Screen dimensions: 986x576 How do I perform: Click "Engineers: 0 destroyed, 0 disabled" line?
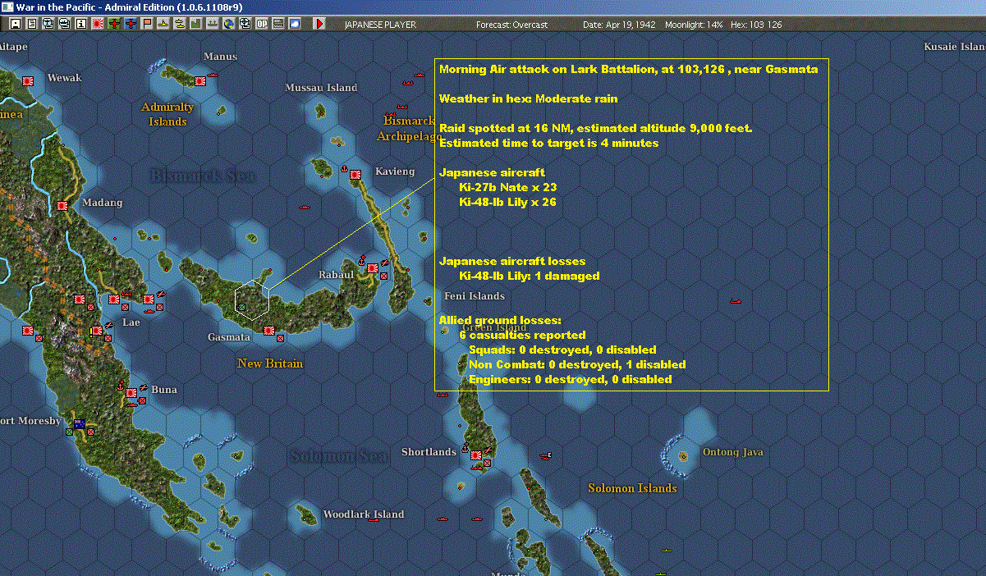(x=570, y=379)
